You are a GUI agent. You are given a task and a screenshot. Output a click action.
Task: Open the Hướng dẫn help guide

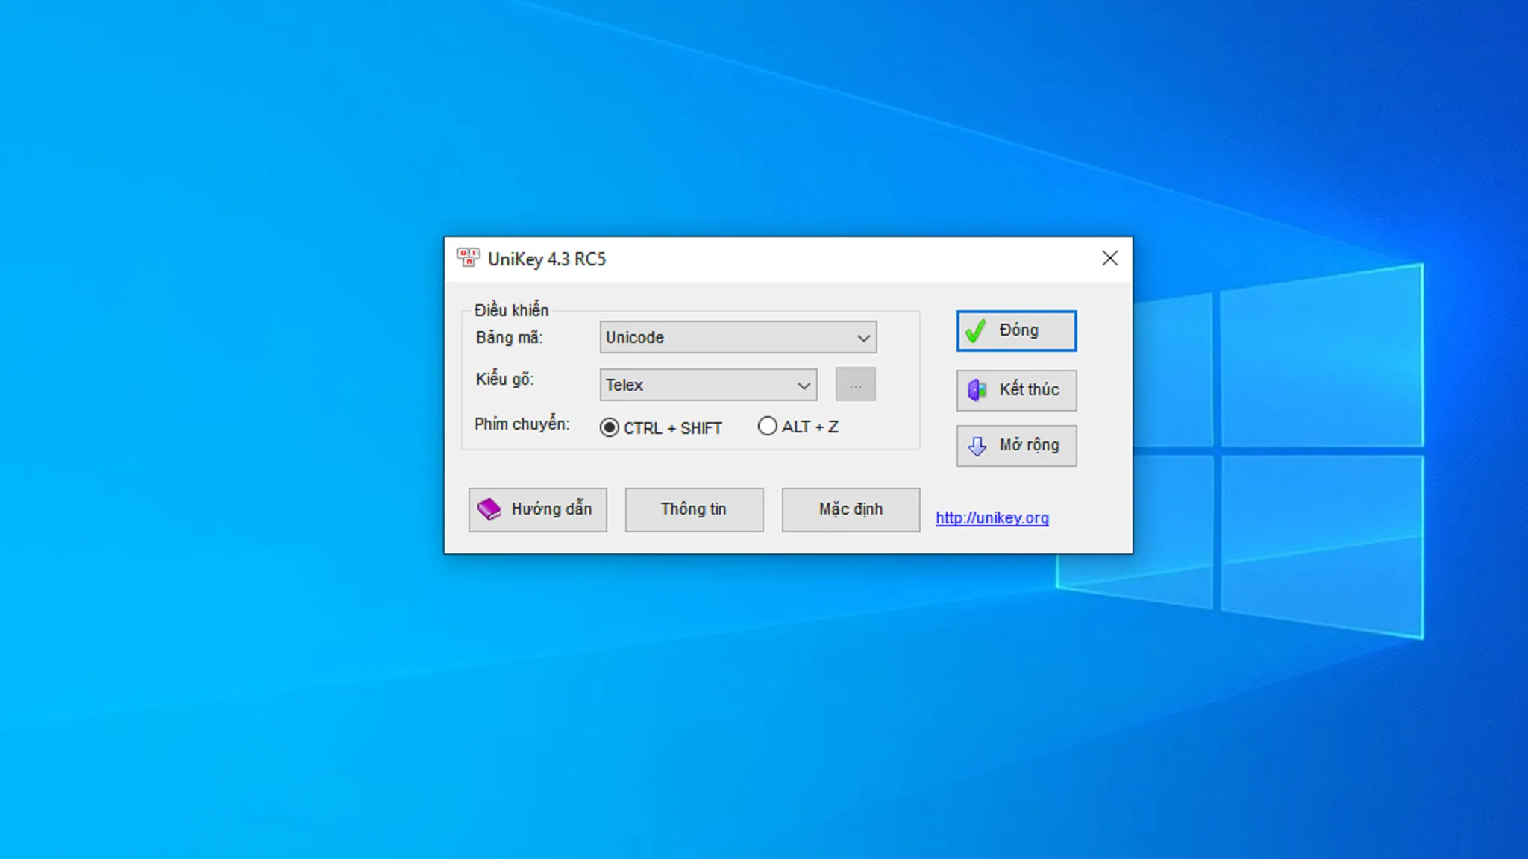pos(538,509)
